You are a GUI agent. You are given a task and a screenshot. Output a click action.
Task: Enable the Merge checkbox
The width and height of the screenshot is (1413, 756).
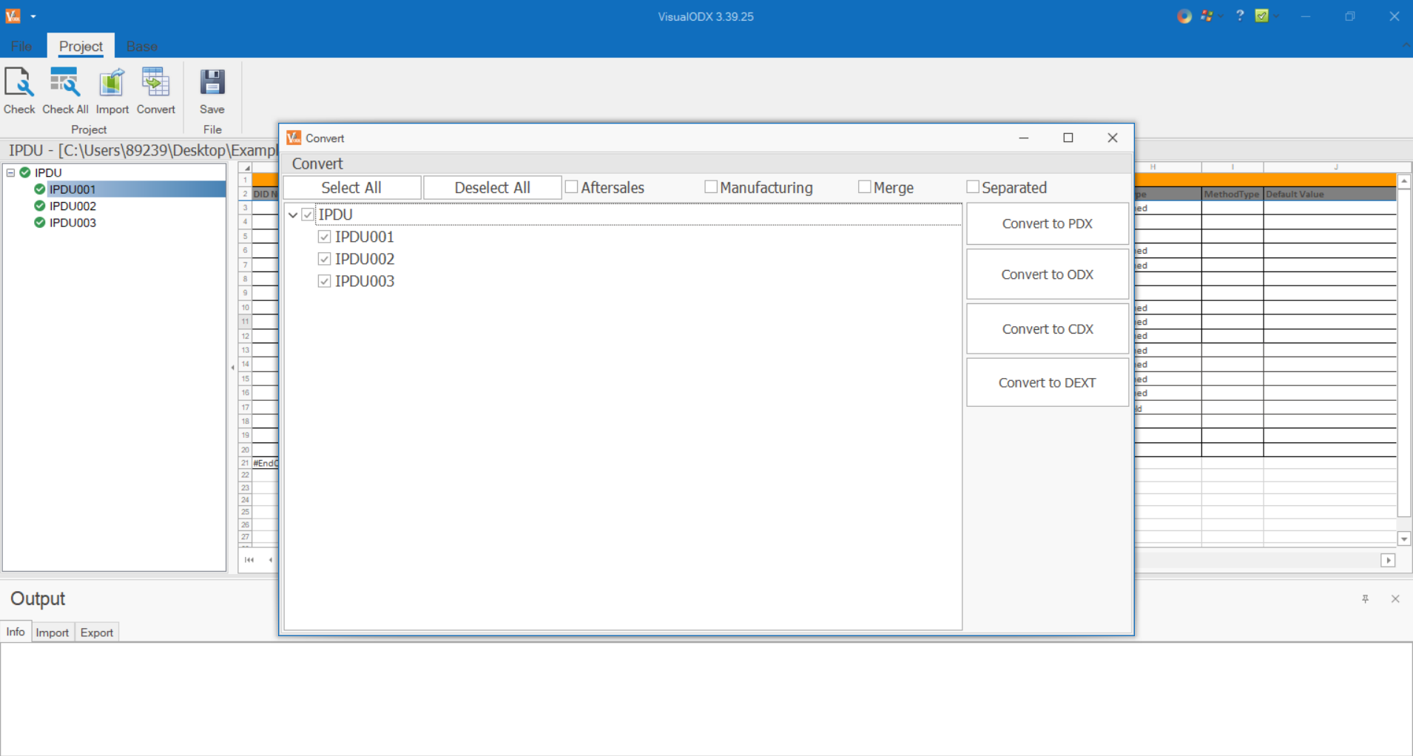(x=864, y=187)
